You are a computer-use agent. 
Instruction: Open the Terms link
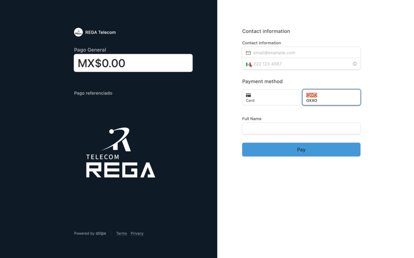click(121, 233)
